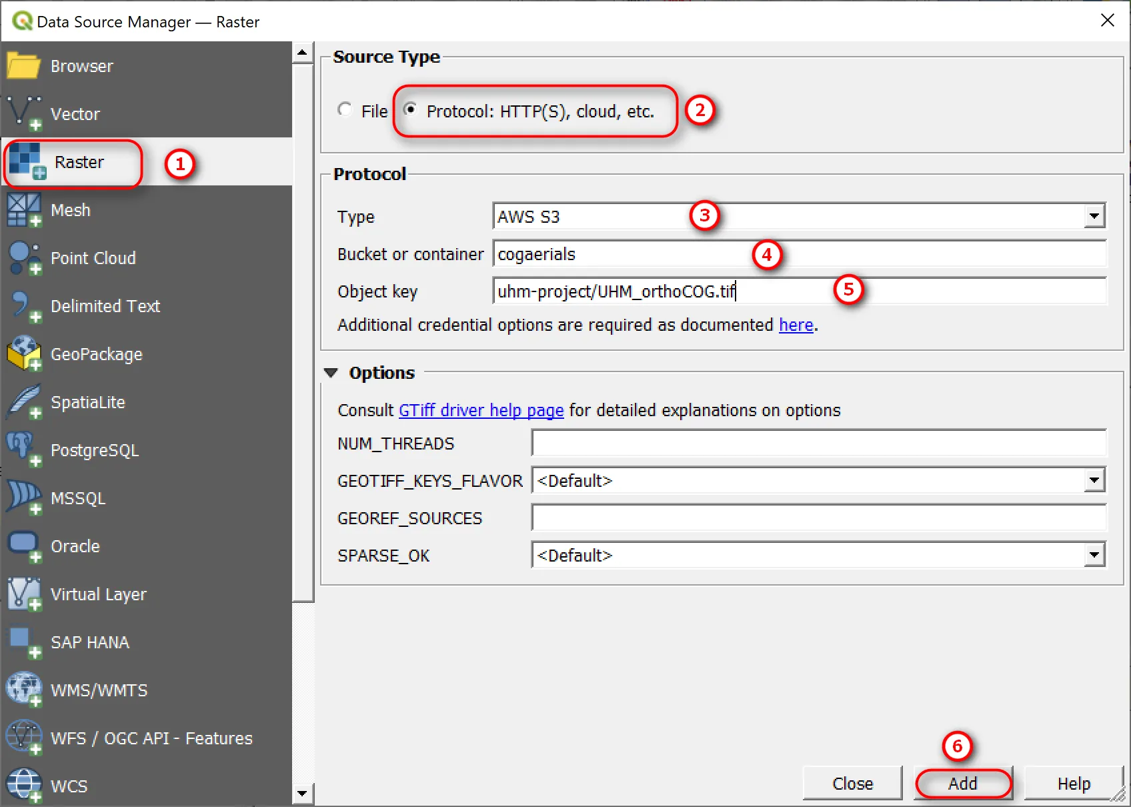Open the protocol Type dropdown showing AWS S3
Screen dimensions: 1131x807
(799, 216)
